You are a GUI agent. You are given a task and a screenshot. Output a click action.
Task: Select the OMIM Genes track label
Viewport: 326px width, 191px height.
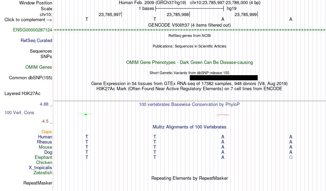click(39, 67)
